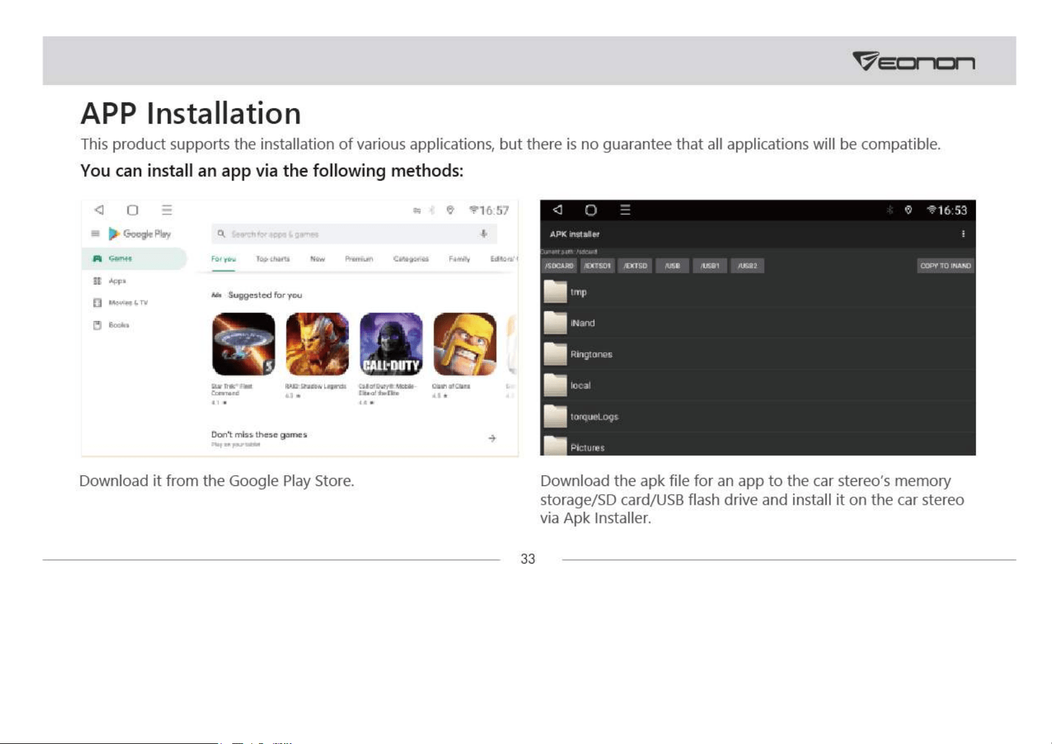Open Clash of Clans game thumbnail
This screenshot has height=744, width=1052.
click(465, 344)
